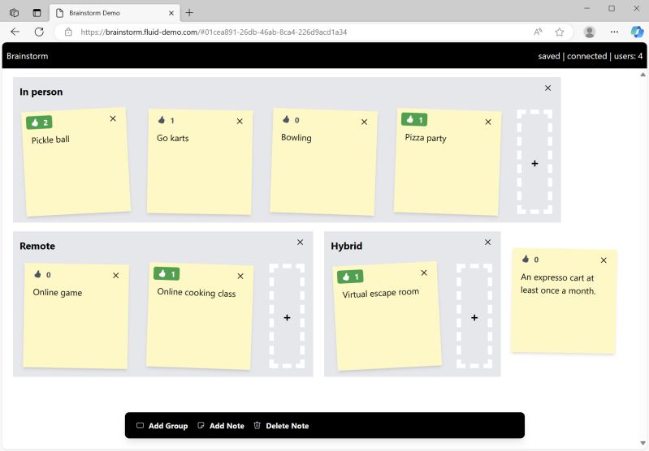This screenshot has width=649, height=451.
Task: Click the page scrollbar up arrow
Action: coord(643,75)
